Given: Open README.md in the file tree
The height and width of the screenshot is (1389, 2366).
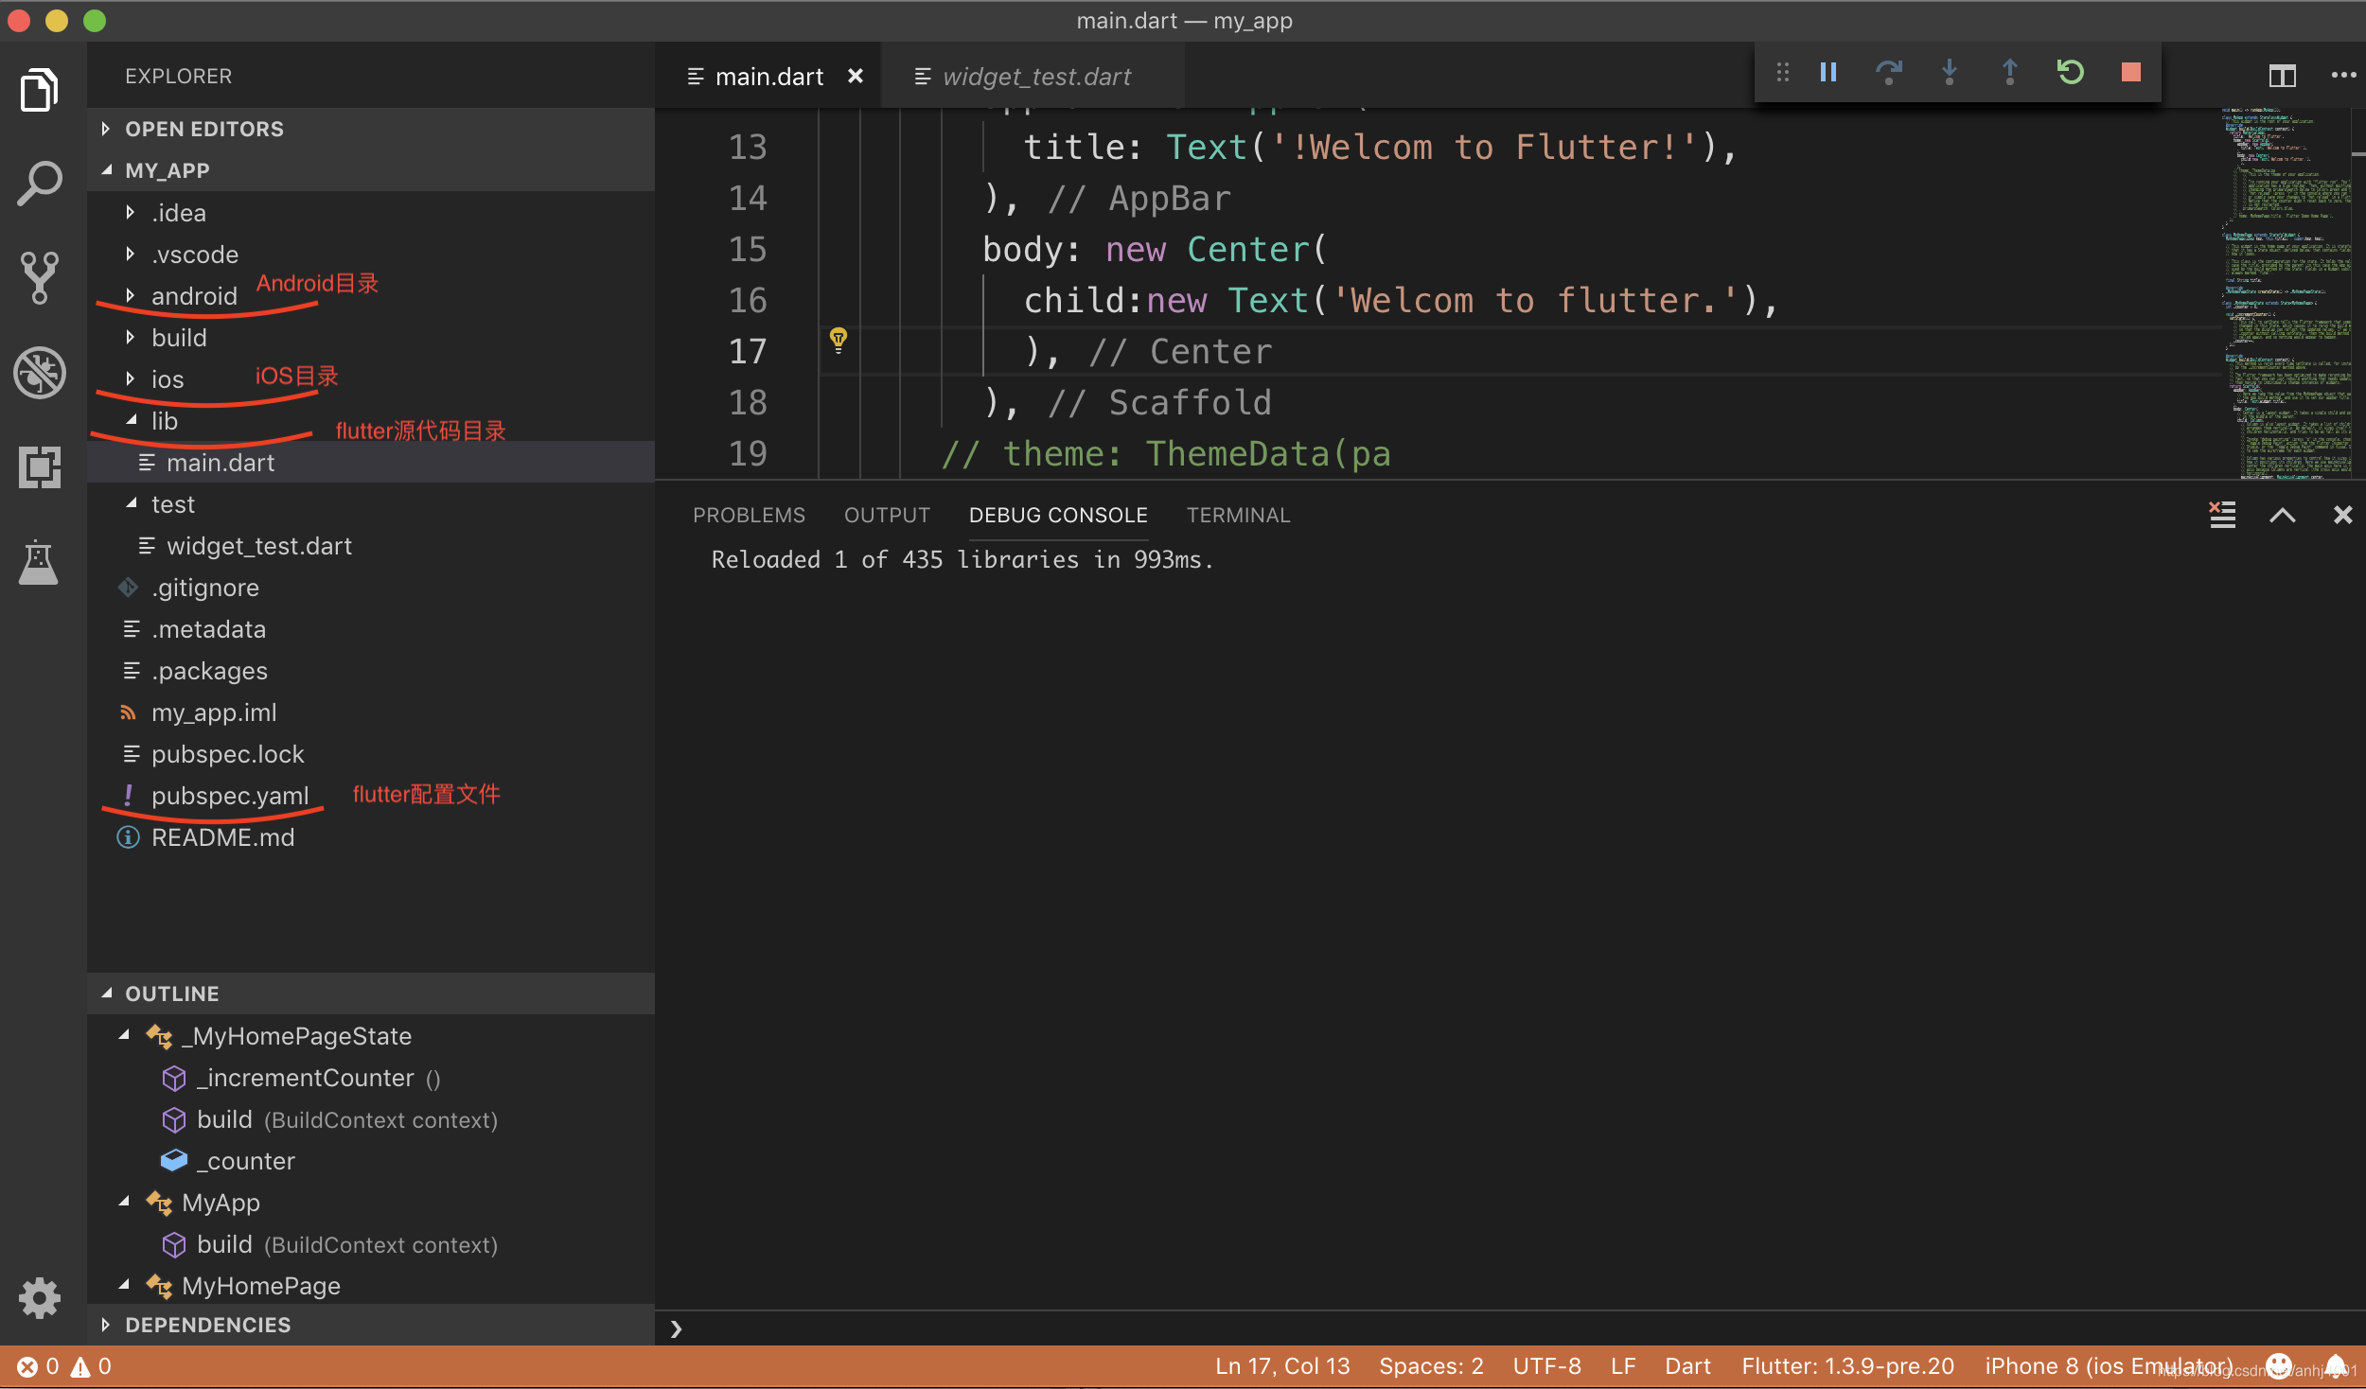Looking at the screenshot, I should 371,837.
